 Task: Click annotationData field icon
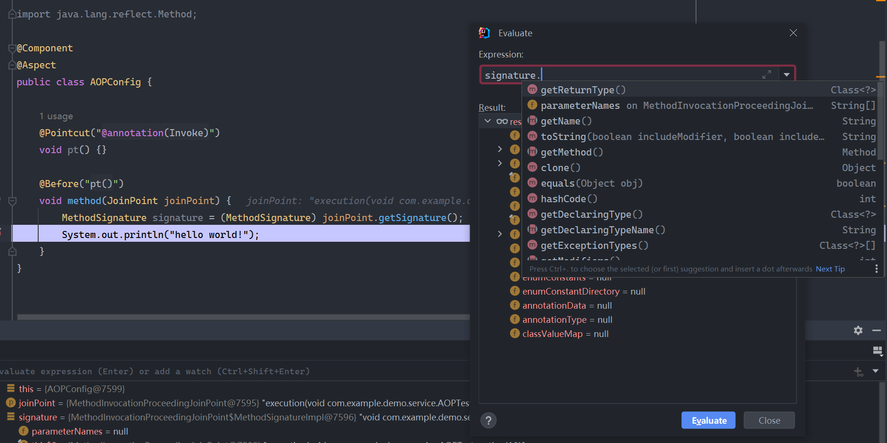point(515,305)
